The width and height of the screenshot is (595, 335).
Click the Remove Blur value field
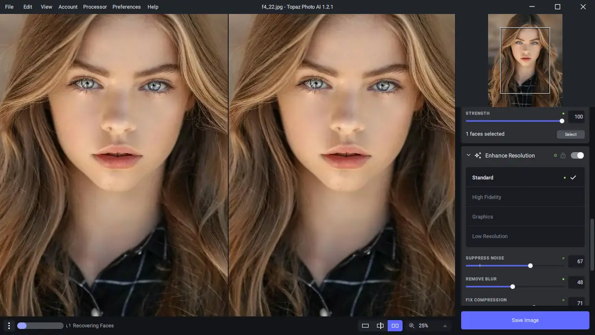576,282
